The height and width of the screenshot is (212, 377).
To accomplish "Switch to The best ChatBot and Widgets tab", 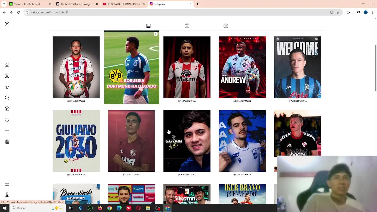I will point(76,4).
